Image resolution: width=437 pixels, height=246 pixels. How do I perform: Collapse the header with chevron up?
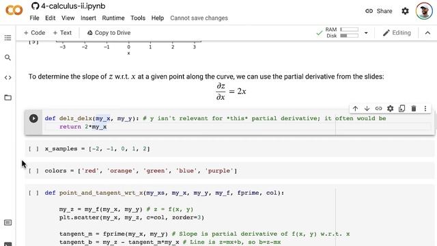[427, 33]
